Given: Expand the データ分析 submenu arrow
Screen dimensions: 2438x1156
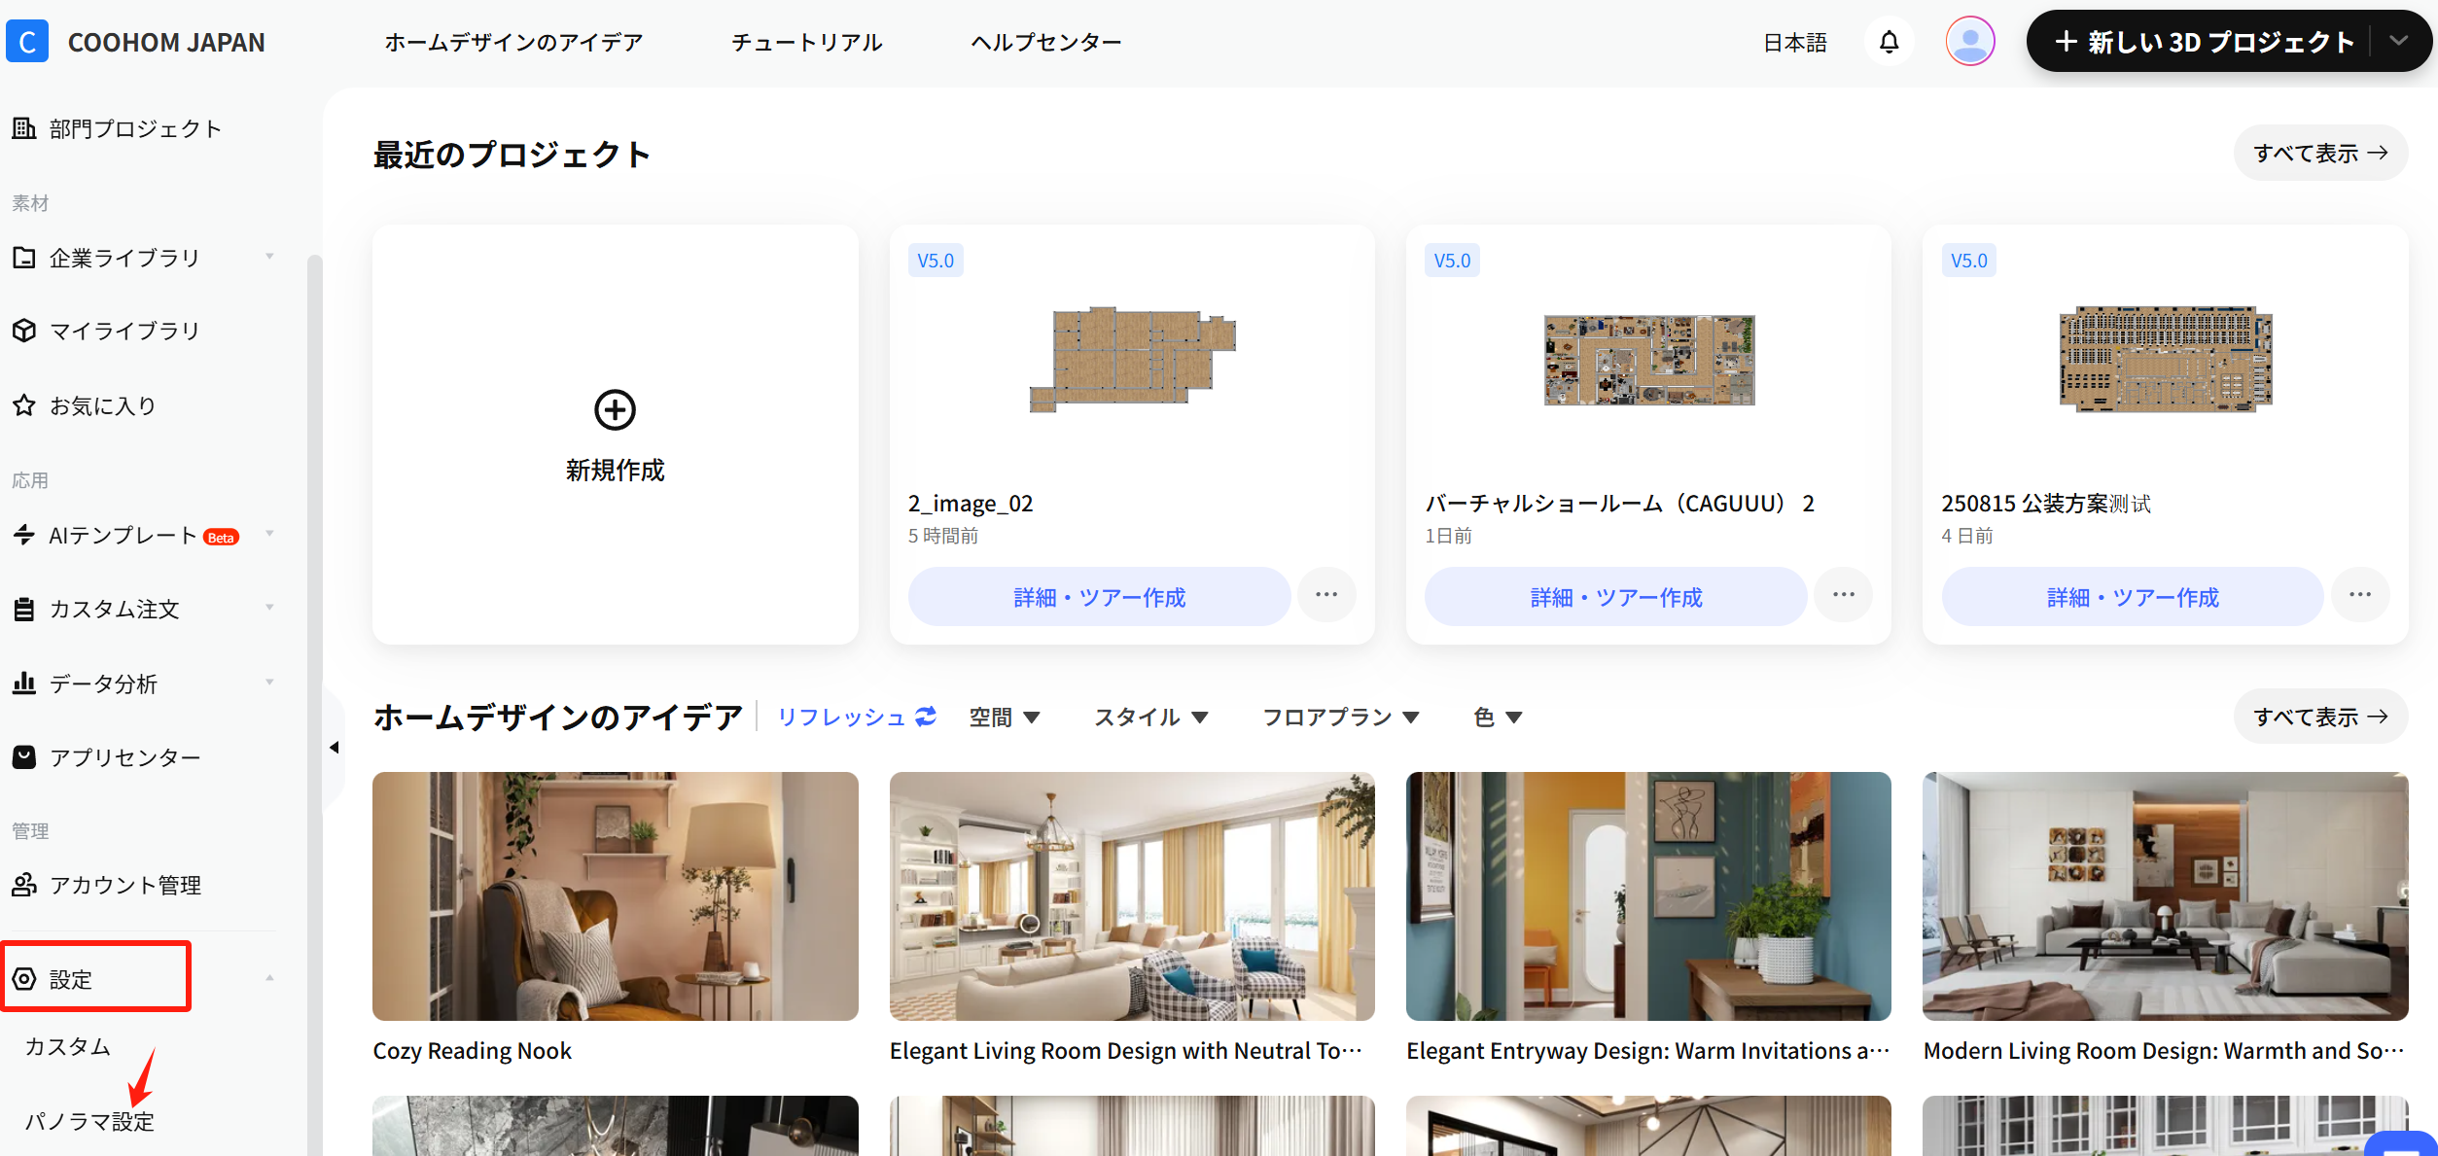Looking at the screenshot, I should 269,683.
